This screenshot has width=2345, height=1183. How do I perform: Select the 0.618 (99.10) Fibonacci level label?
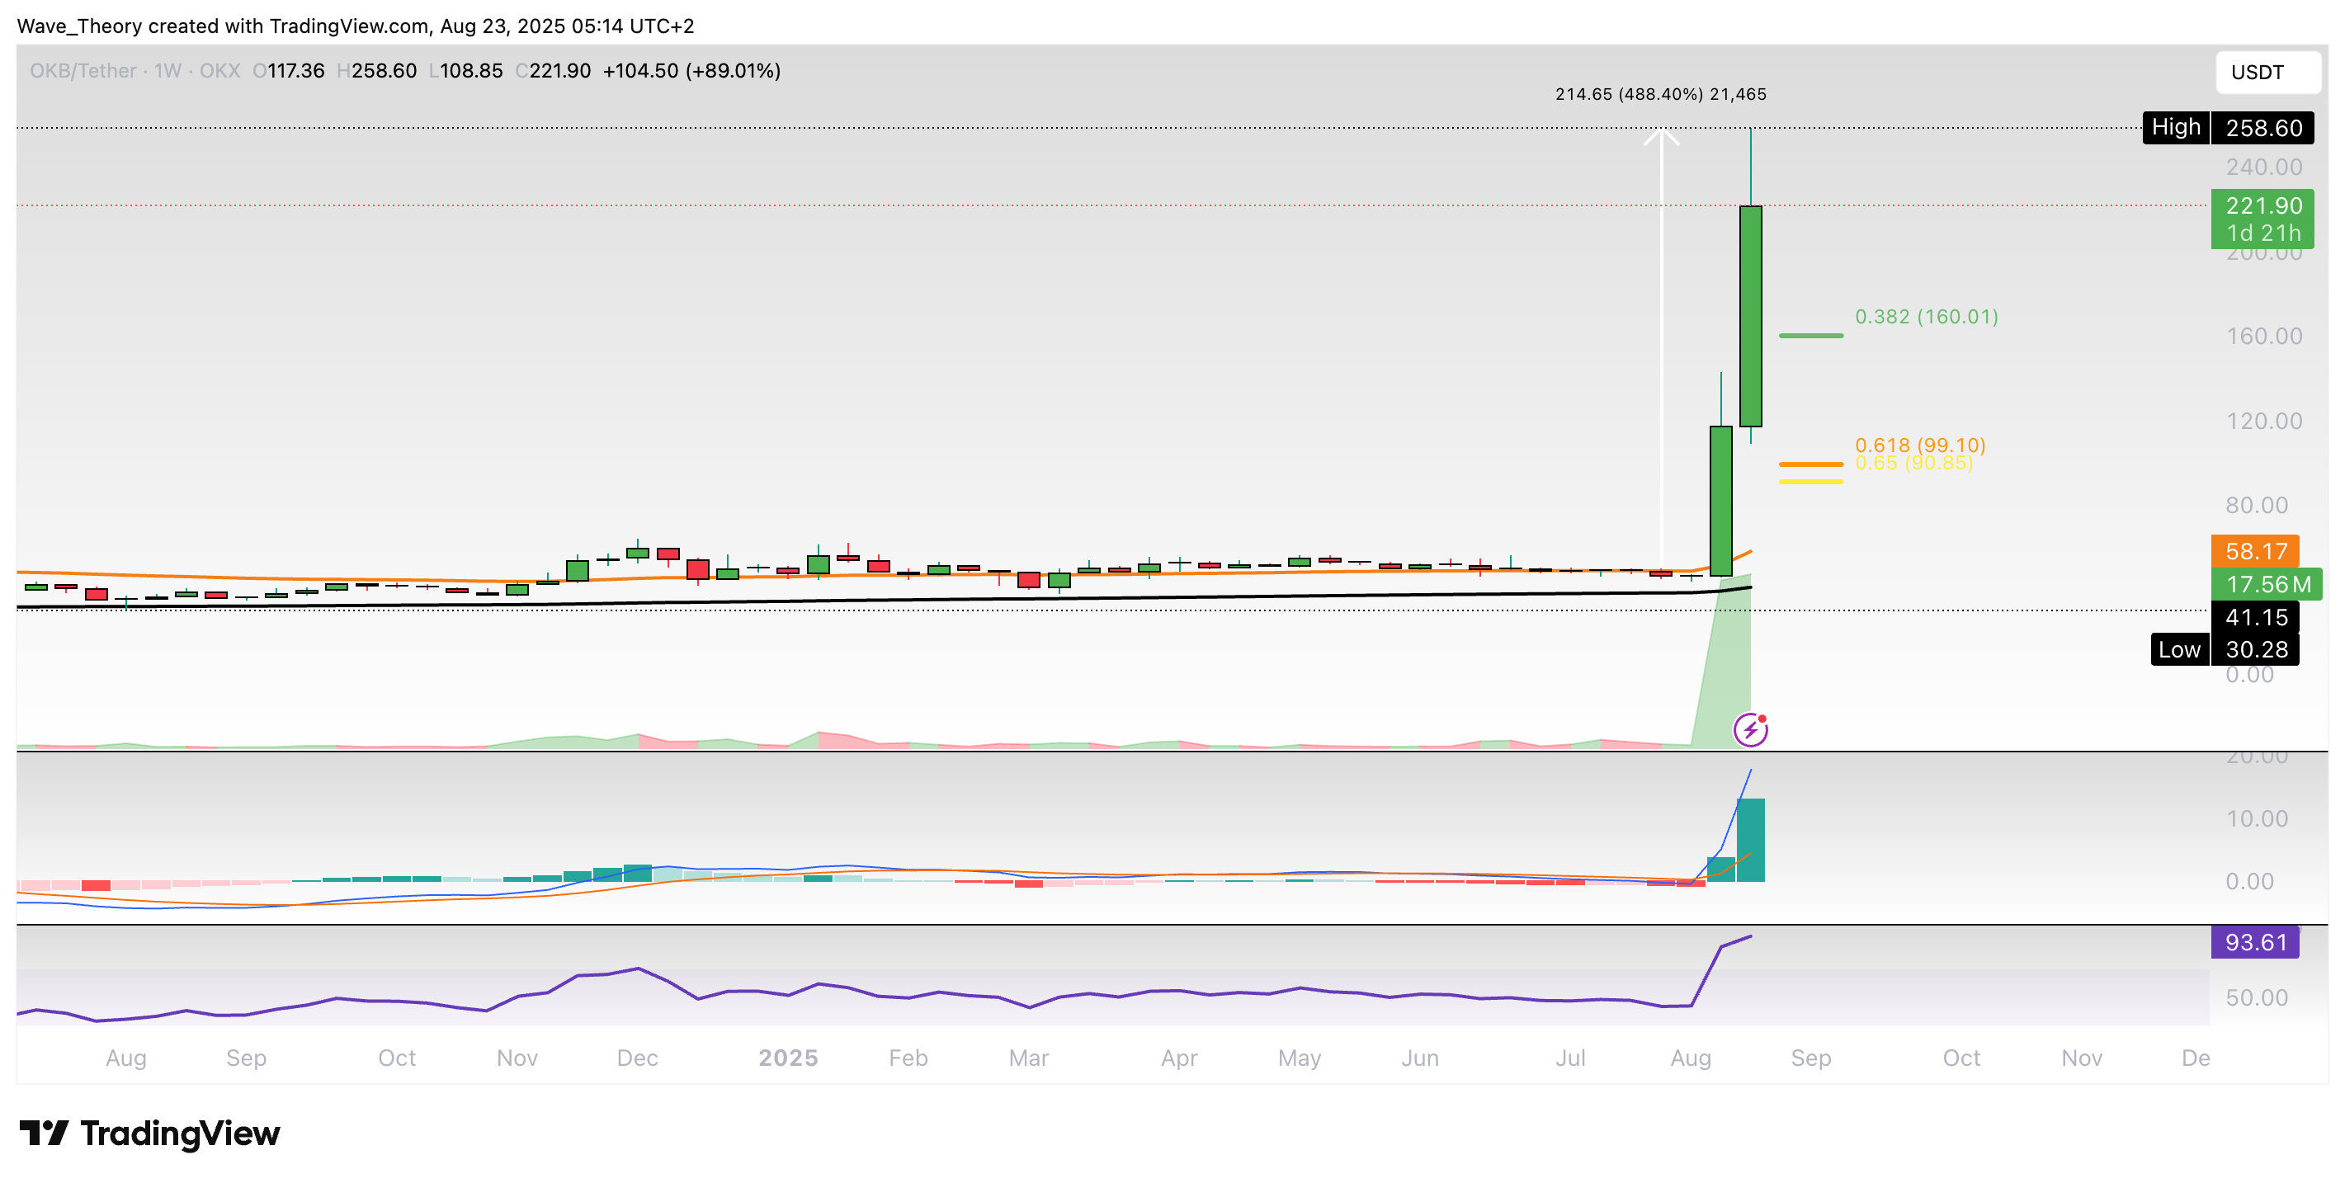click(1920, 444)
